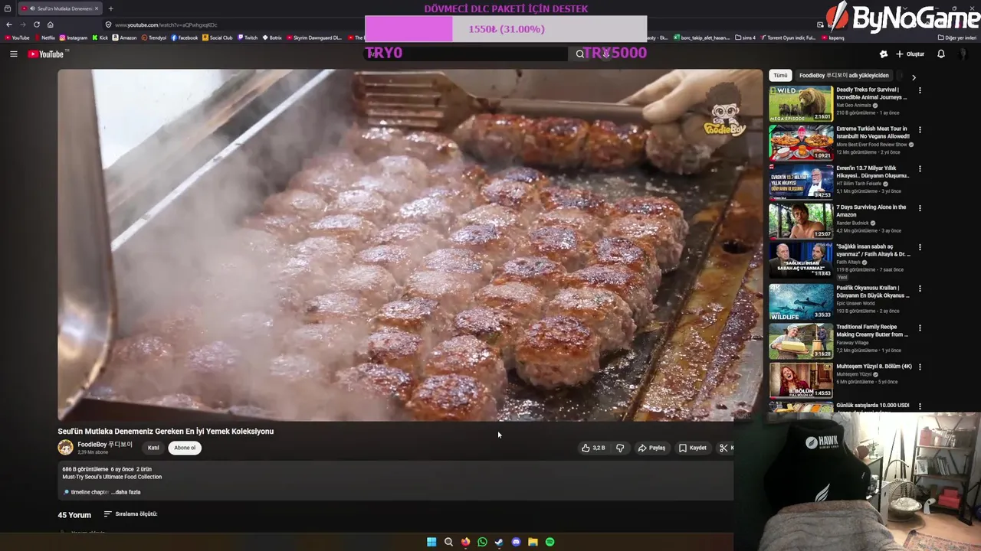Open the account avatar menu
This screenshot has width=981, height=551.
pos(964,54)
